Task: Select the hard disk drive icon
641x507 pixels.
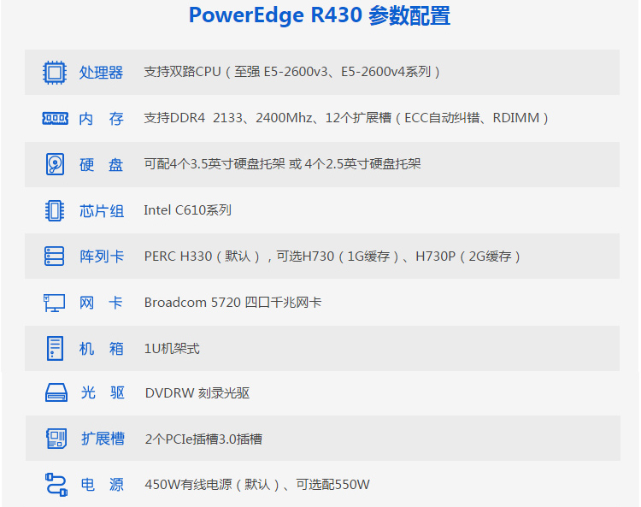Action: [x=55, y=164]
